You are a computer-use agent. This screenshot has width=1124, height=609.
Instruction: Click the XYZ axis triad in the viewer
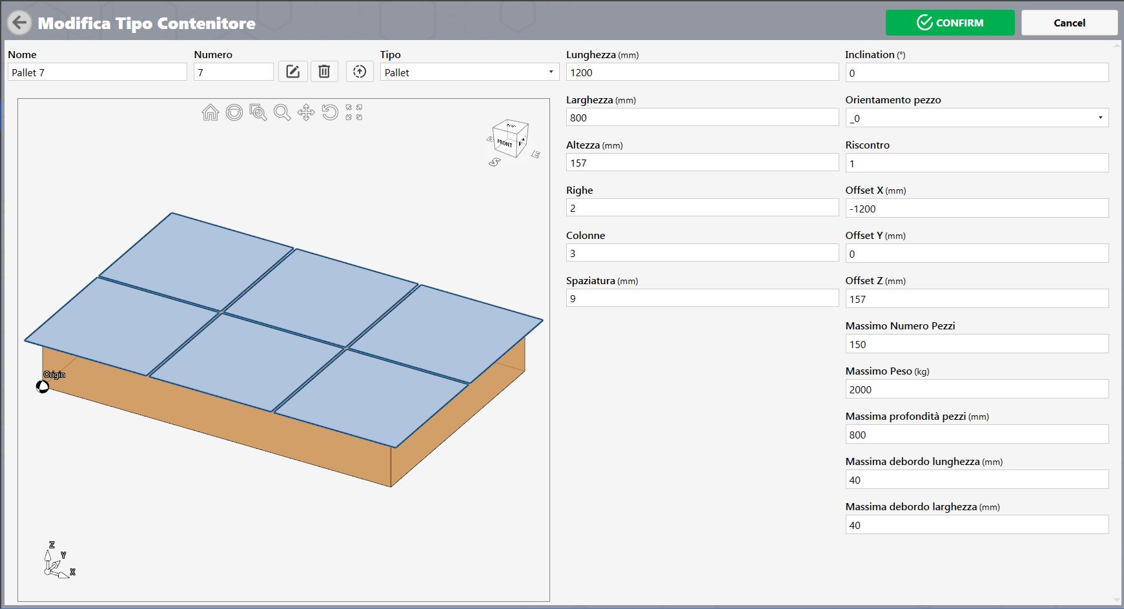(x=59, y=560)
